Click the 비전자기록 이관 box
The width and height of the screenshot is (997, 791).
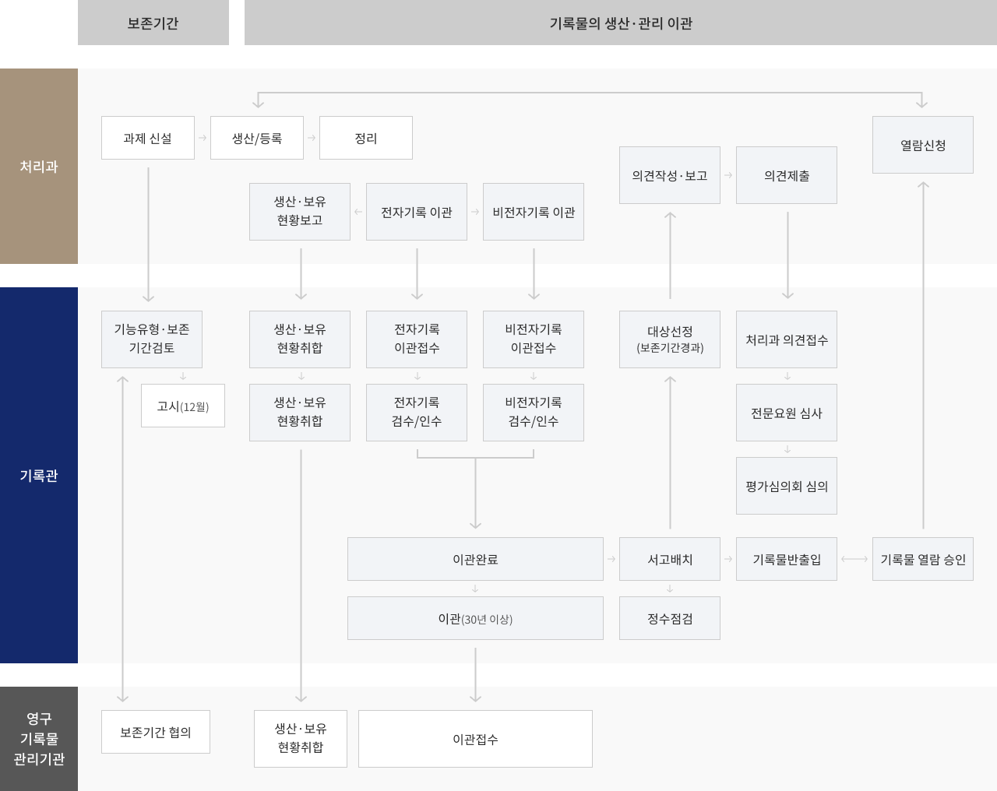tap(534, 211)
